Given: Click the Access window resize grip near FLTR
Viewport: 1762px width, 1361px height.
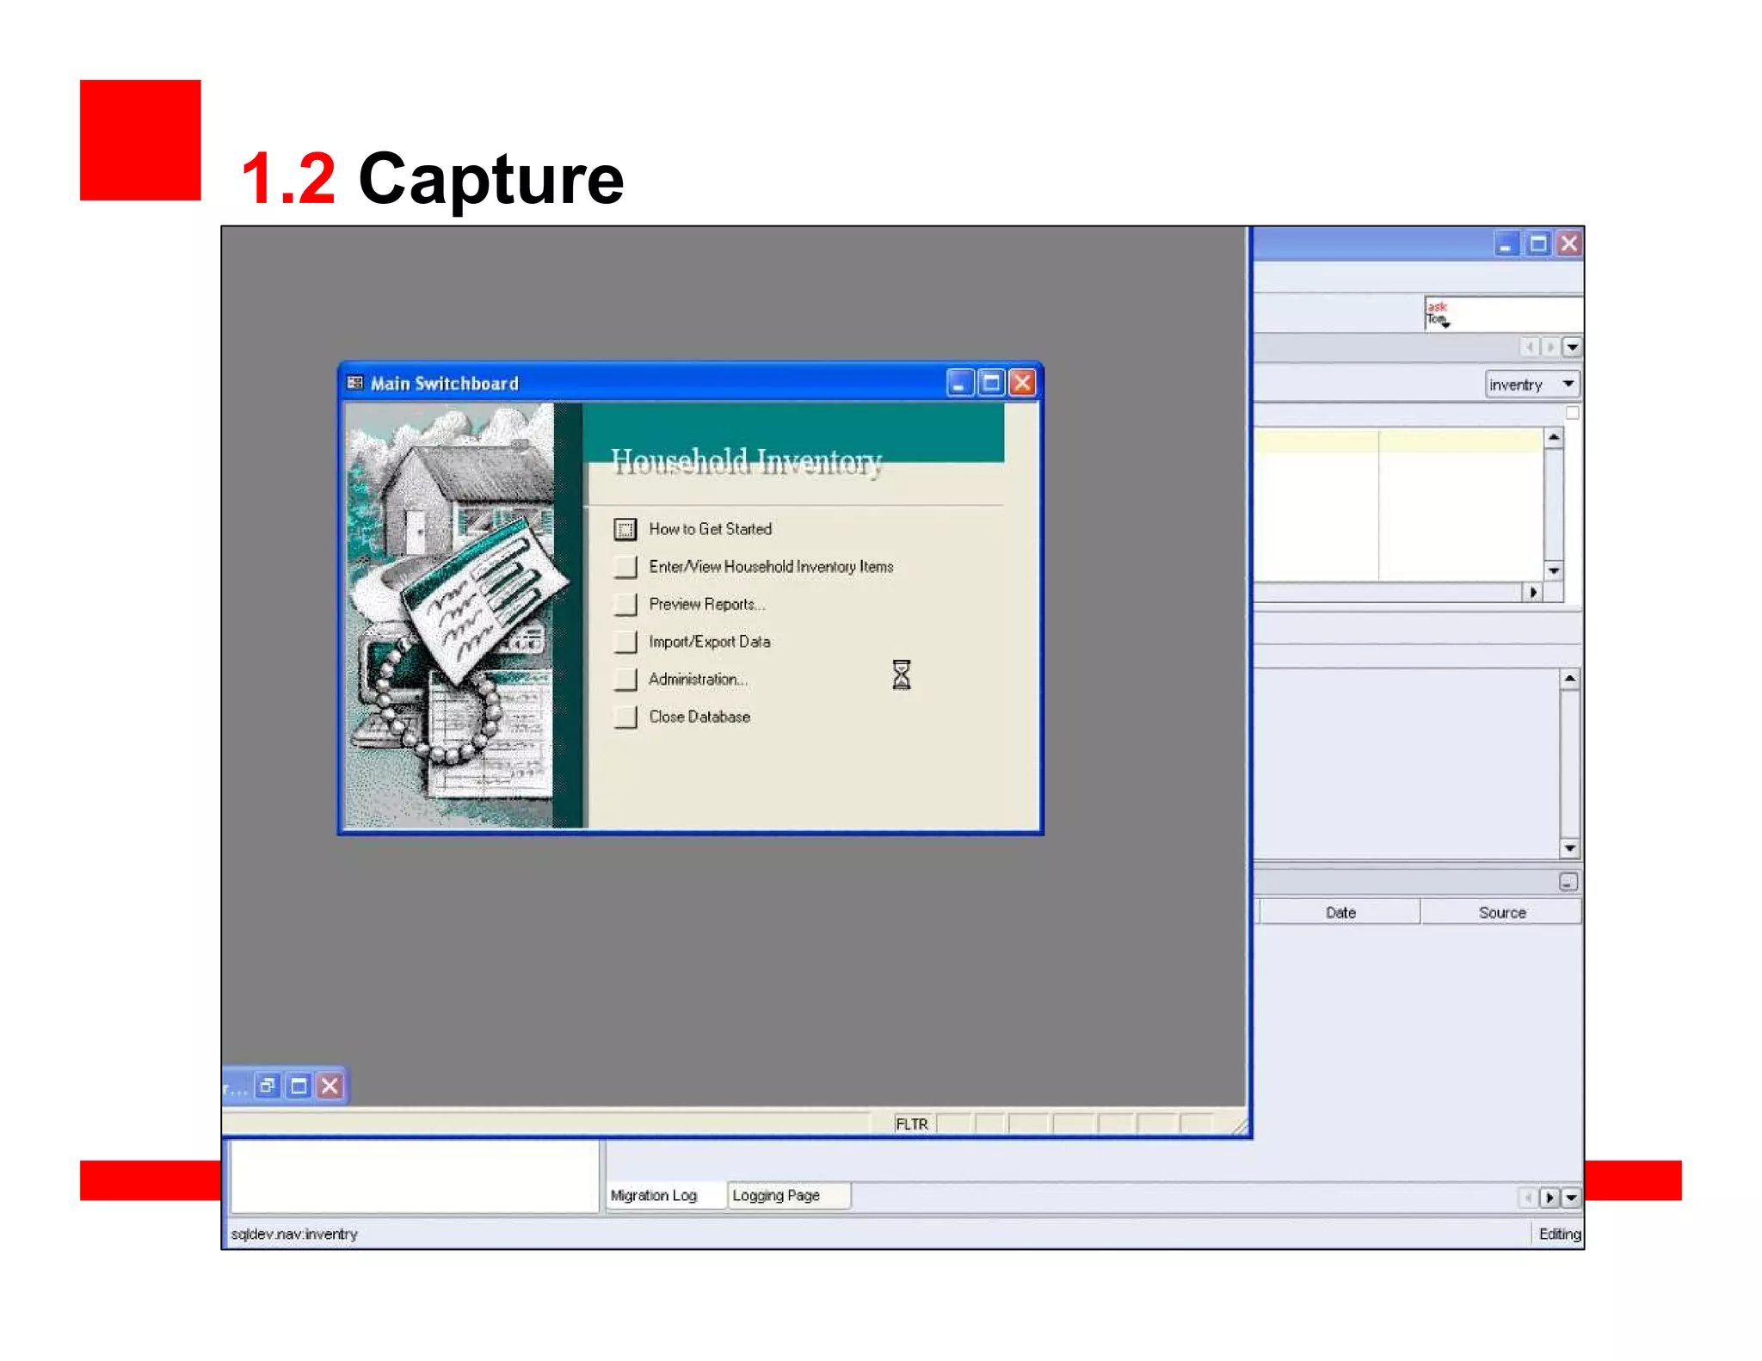Looking at the screenshot, I should [1239, 1125].
